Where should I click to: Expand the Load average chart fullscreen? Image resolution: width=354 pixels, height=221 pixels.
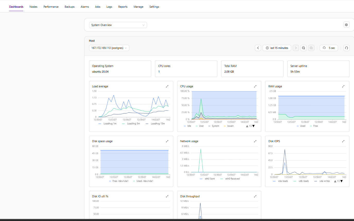167,86
